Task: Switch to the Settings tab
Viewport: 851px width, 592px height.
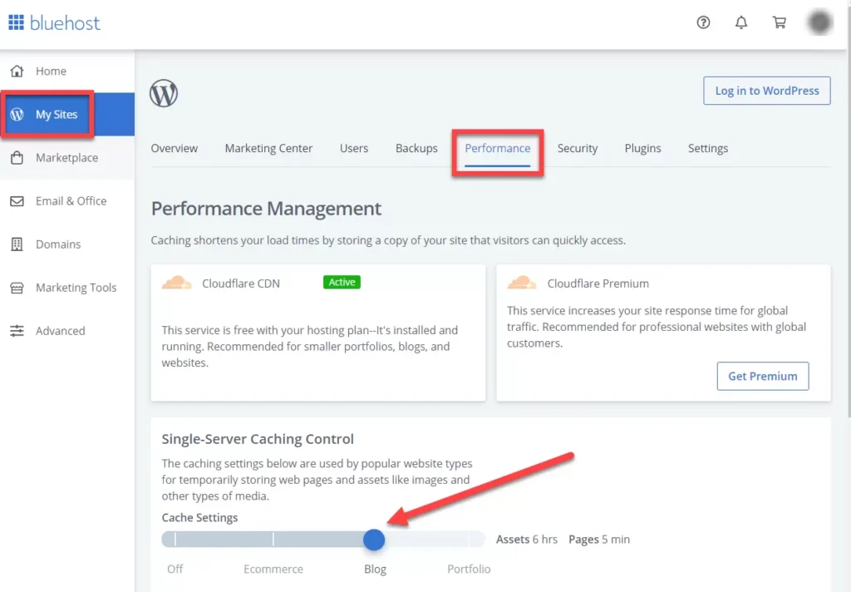Action: tap(708, 148)
